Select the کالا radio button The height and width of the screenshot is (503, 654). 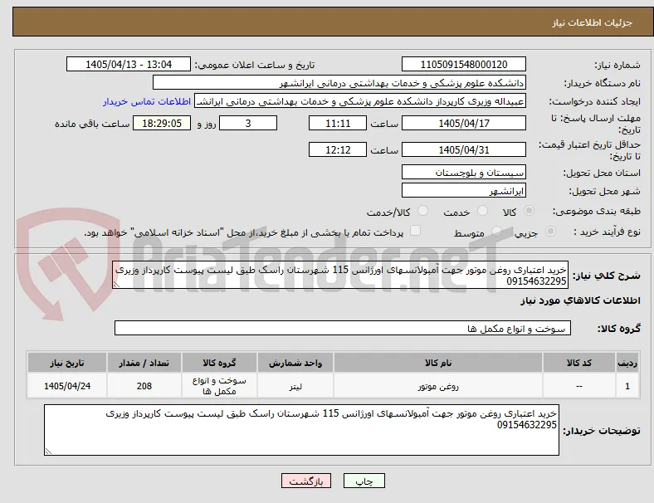pos(529,211)
